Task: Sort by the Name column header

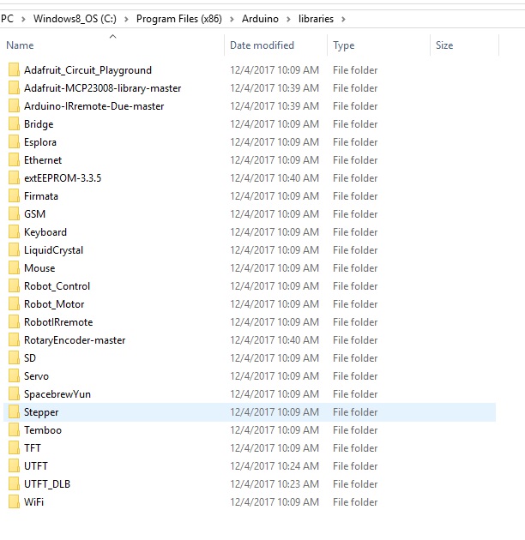Action: 20,45
